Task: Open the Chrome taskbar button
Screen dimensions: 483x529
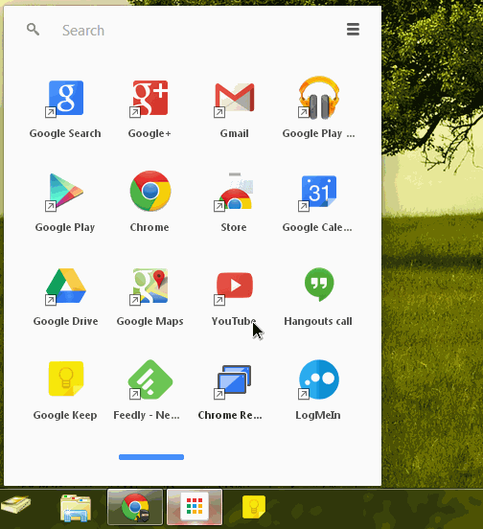Action: 135,507
